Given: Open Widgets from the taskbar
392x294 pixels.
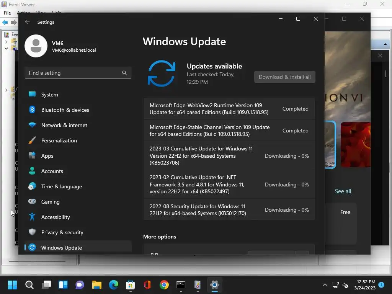Looking at the screenshot, I should (x=63, y=285).
